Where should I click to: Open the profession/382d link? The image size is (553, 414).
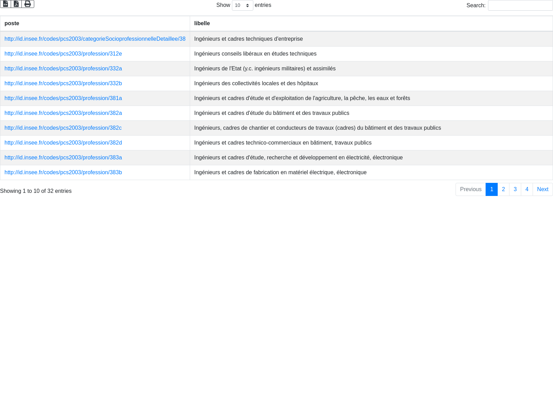pos(63,143)
